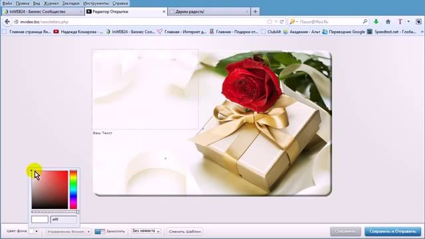Open the history dropdown next to the star
This screenshot has width=425, height=239.
click(x=276, y=22)
